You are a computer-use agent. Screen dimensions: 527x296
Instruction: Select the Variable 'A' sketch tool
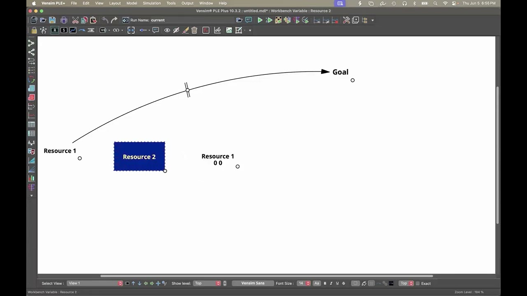click(55, 30)
